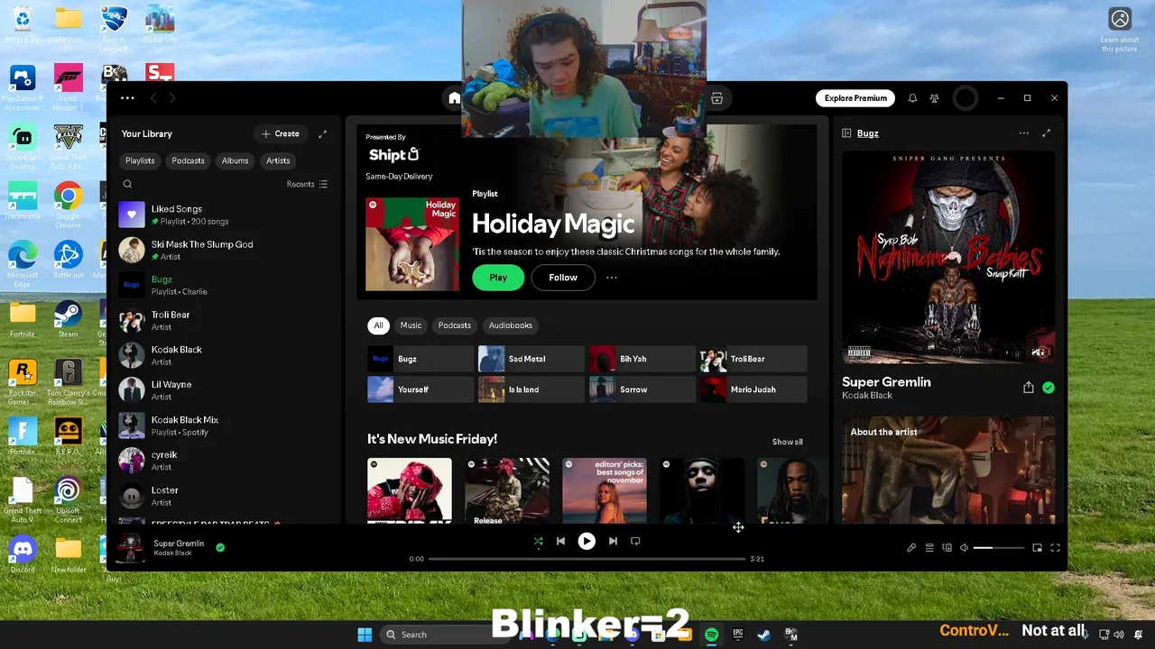Play the Holiday Magic playlist
This screenshot has width=1155, height=649.
tap(498, 278)
